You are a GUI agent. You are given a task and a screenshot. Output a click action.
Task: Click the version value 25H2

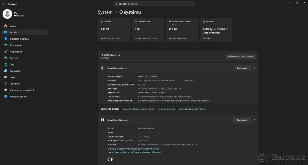141,132
